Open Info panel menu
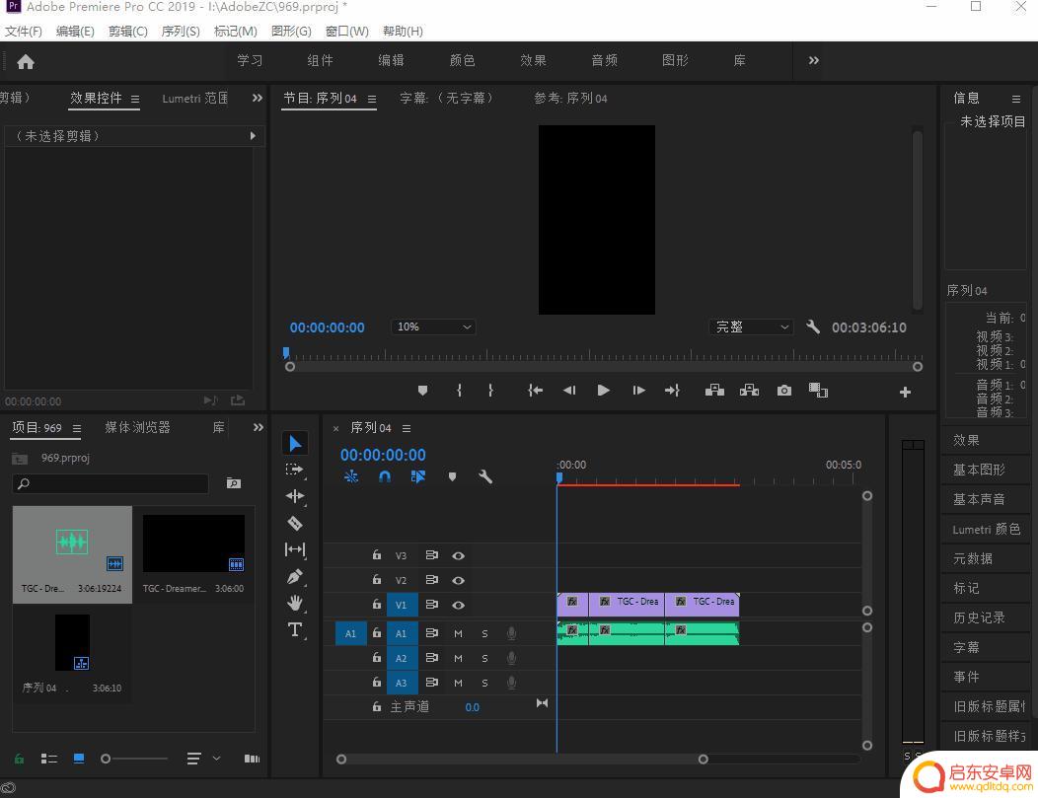The image size is (1038, 798). click(1016, 99)
